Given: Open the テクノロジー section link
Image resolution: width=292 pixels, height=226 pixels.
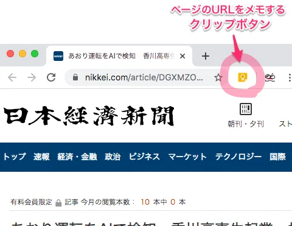Looking at the screenshot, I should pos(238,157).
